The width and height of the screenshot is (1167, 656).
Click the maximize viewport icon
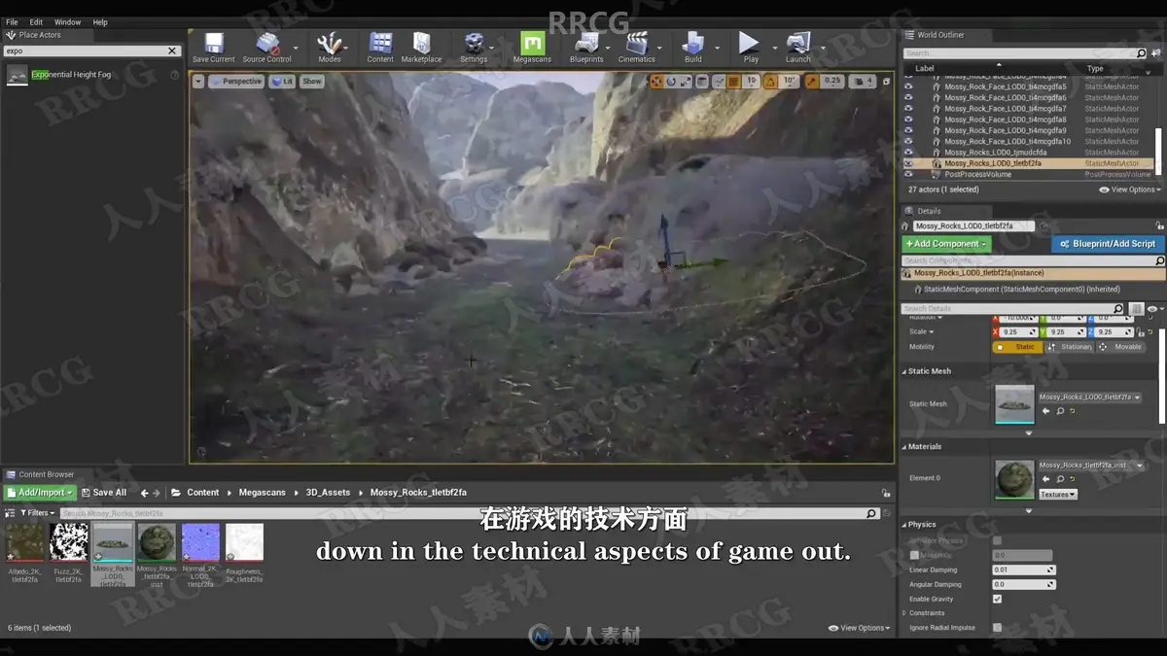click(x=884, y=82)
